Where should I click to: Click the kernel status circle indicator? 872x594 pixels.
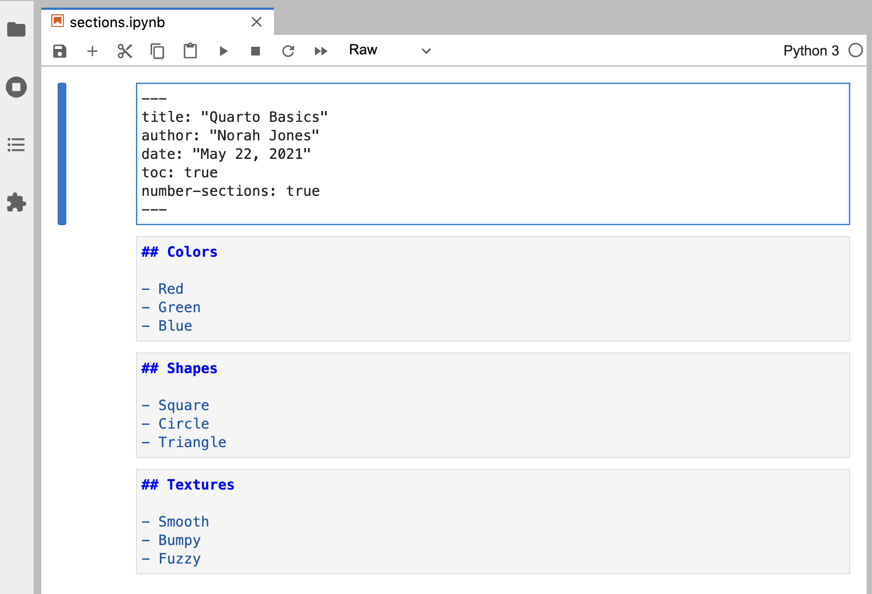[856, 51]
